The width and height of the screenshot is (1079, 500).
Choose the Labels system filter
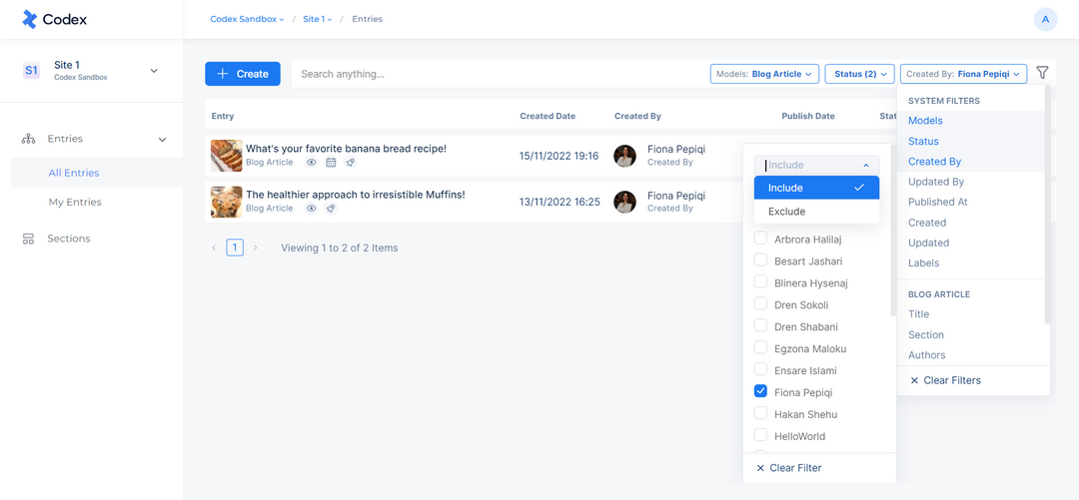point(923,263)
